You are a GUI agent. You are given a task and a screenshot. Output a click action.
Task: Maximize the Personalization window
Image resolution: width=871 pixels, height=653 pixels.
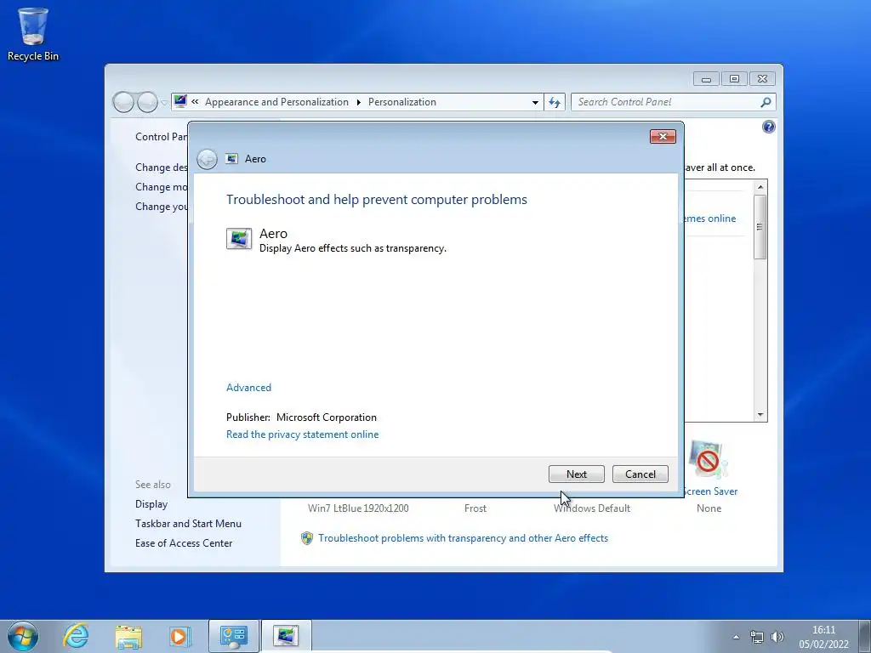tap(734, 79)
